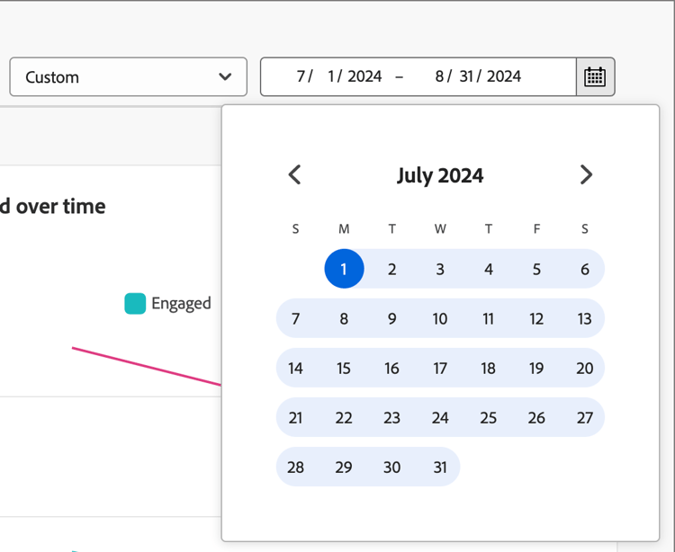Viewport: 675px width, 552px height.
Task: Click the start month field showing 7
Action: click(x=301, y=76)
